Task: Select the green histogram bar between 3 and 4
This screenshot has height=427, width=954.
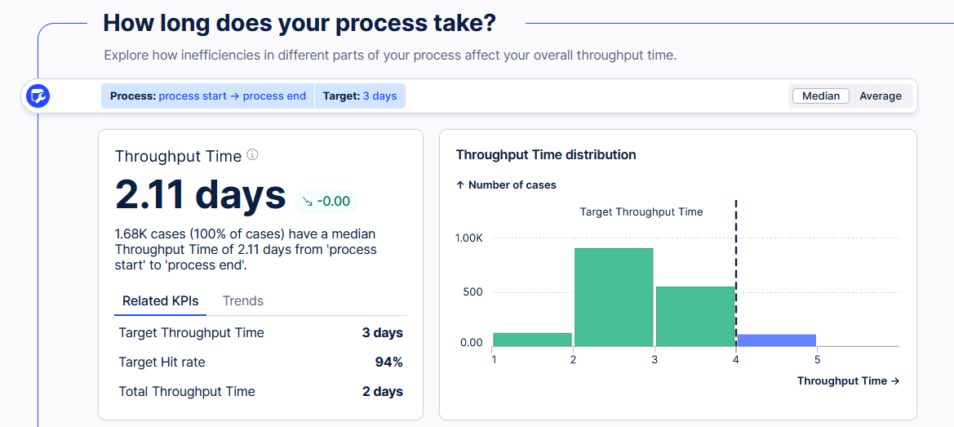Action: (695, 316)
